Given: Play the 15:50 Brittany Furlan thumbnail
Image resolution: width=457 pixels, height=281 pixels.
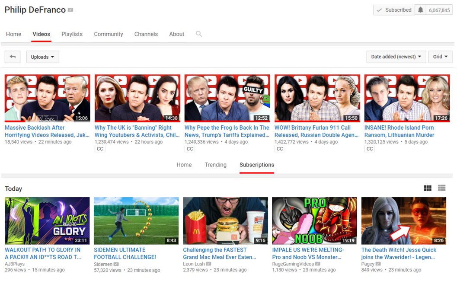Looking at the screenshot, I should 317,98.
